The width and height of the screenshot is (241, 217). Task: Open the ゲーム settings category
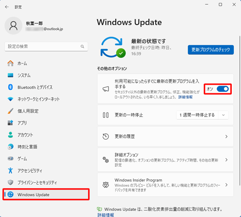[x=46, y=158]
